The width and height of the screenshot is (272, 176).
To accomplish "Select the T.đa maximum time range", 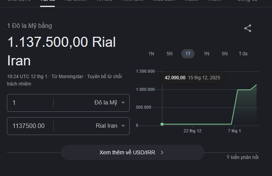I will tap(243, 54).
